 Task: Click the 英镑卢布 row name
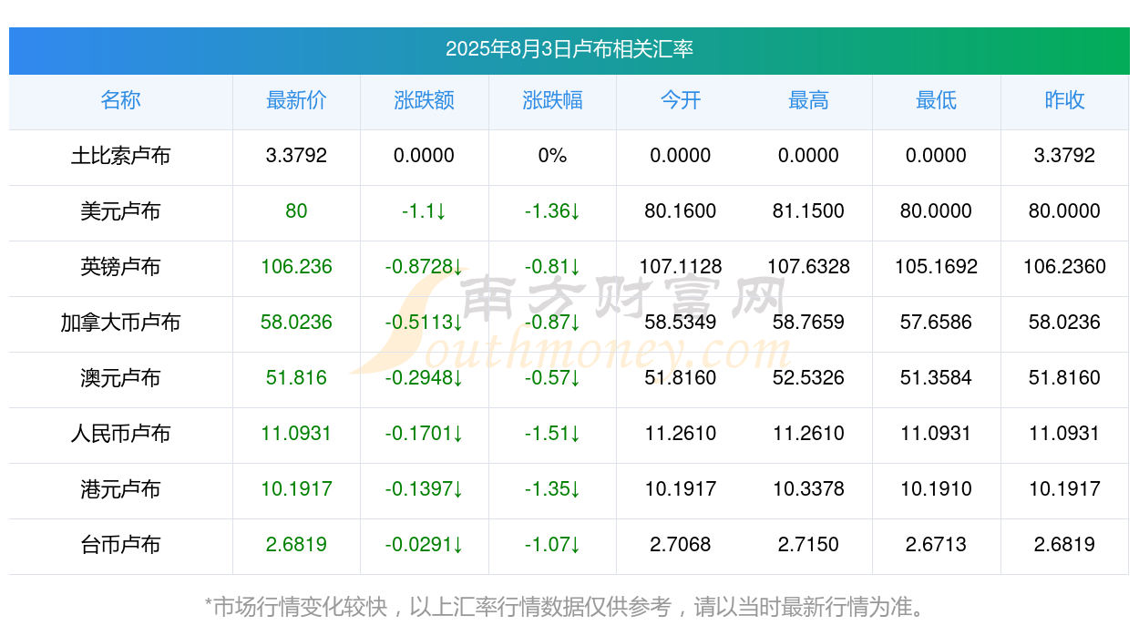click(x=120, y=267)
